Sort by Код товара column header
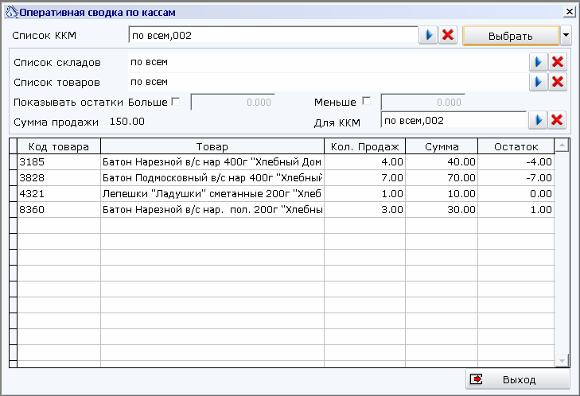 [58, 146]
